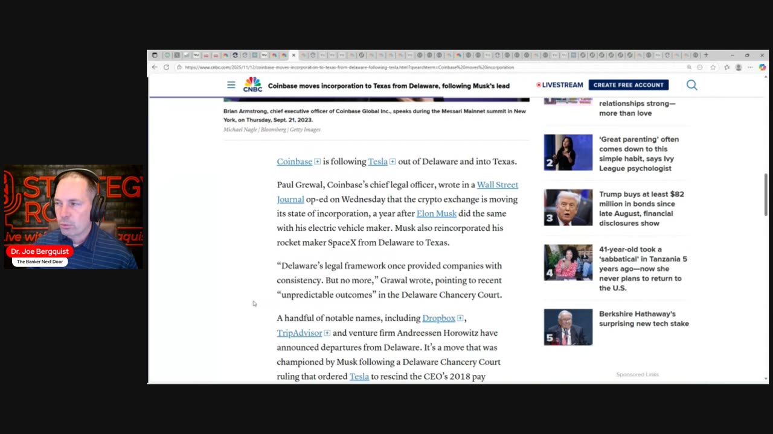
Task: Follow the TripAdvisor stock link
Action: (300, 333)
